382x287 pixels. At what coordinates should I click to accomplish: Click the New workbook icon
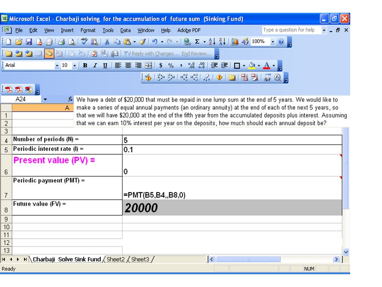[x=8, y=42]
